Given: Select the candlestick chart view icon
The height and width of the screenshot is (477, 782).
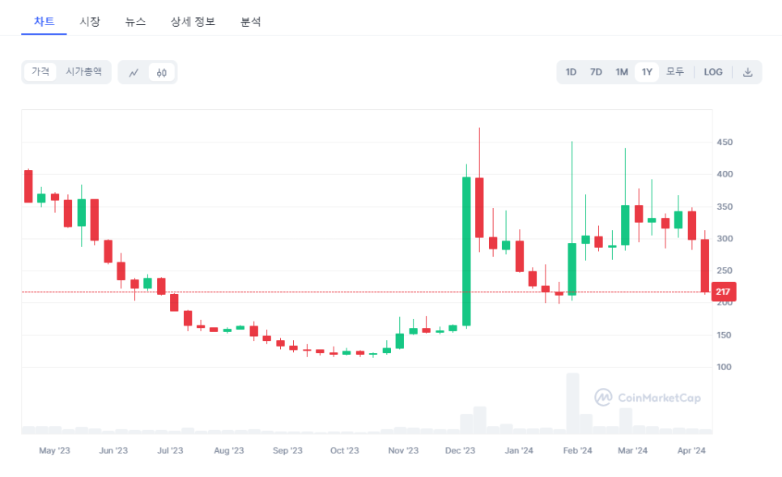Looking at the screenshot, I should point(162,72).
